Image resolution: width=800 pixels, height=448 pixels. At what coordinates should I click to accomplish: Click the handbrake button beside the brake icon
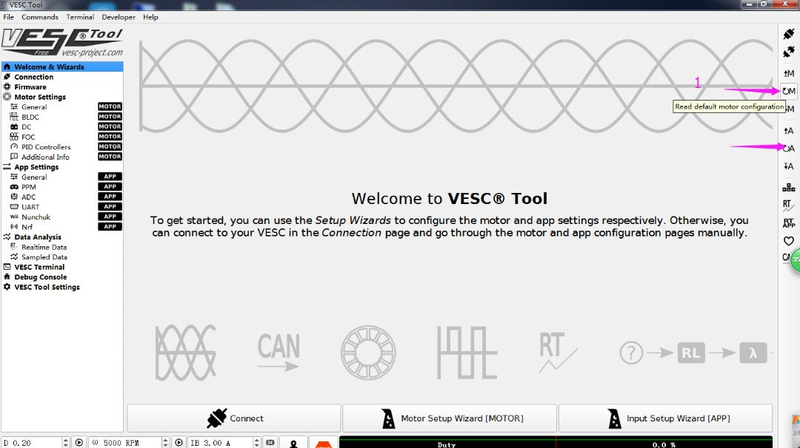pos(293,443)
